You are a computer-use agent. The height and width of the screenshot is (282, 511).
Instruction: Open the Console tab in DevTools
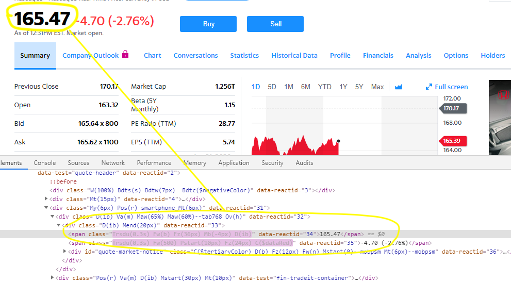[x=45, y=162]
